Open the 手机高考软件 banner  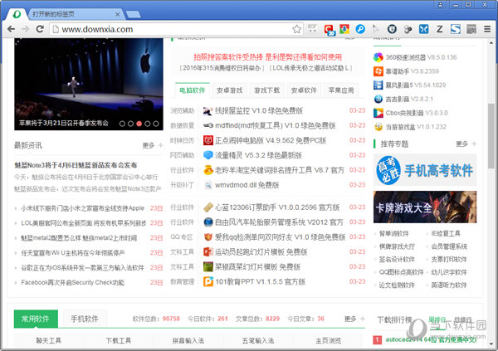425,170
